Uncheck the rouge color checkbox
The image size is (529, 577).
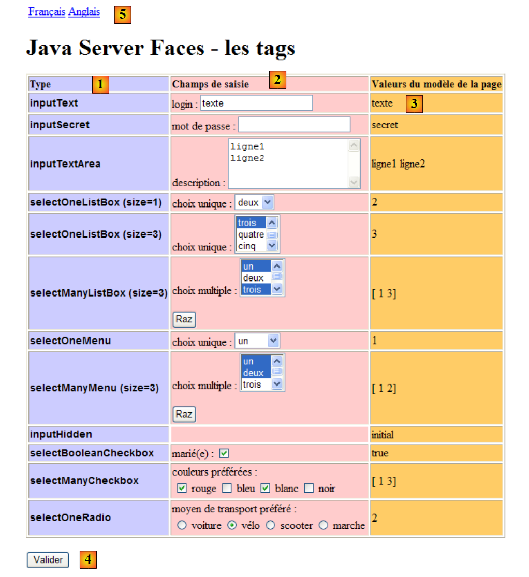(x=182, y=488)
